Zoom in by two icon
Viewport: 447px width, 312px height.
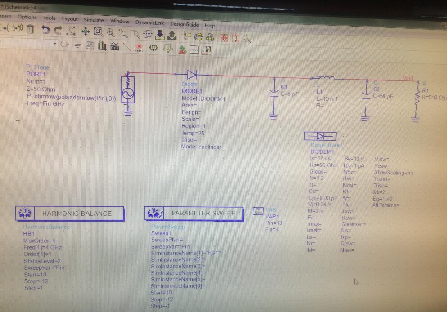[123, 33]
